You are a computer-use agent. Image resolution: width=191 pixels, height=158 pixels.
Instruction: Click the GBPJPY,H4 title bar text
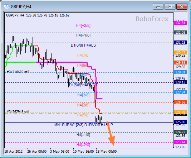click(x=21, y=7)
